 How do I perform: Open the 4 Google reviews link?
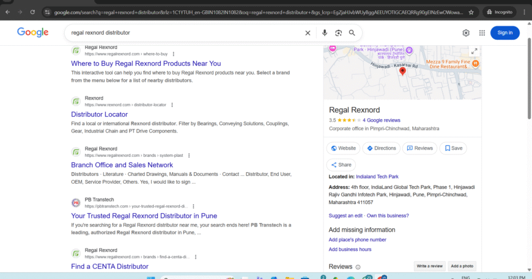click(x=382, y=120)
